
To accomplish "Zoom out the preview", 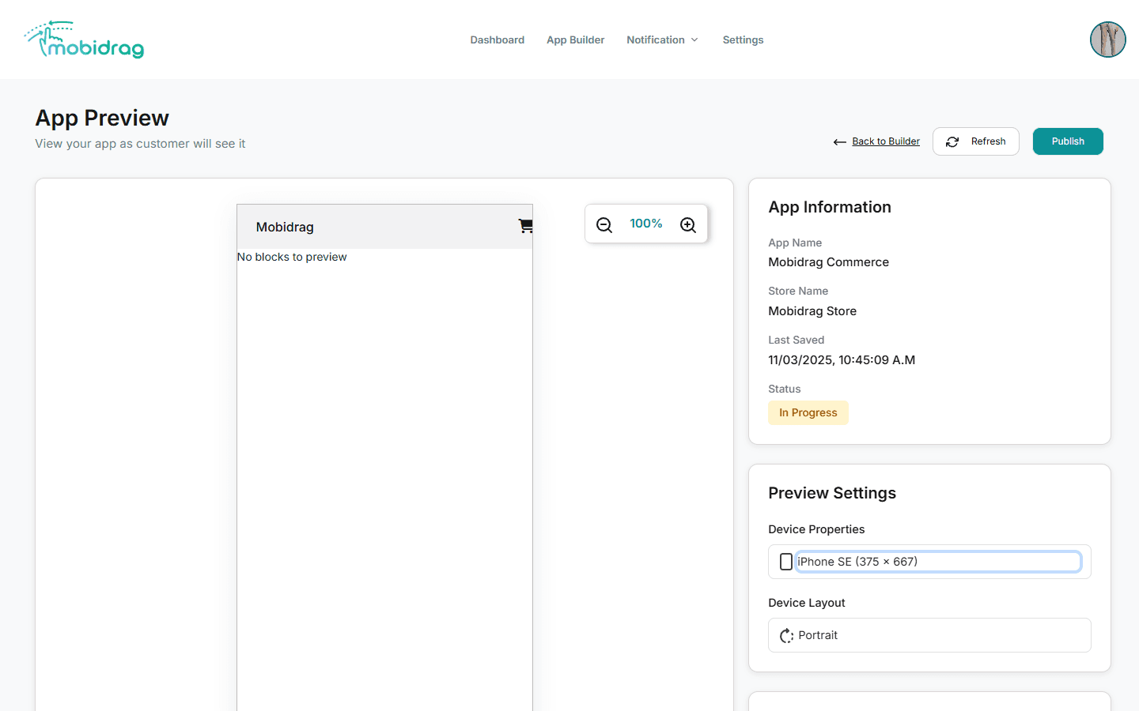I will click(x=604, y=225).
